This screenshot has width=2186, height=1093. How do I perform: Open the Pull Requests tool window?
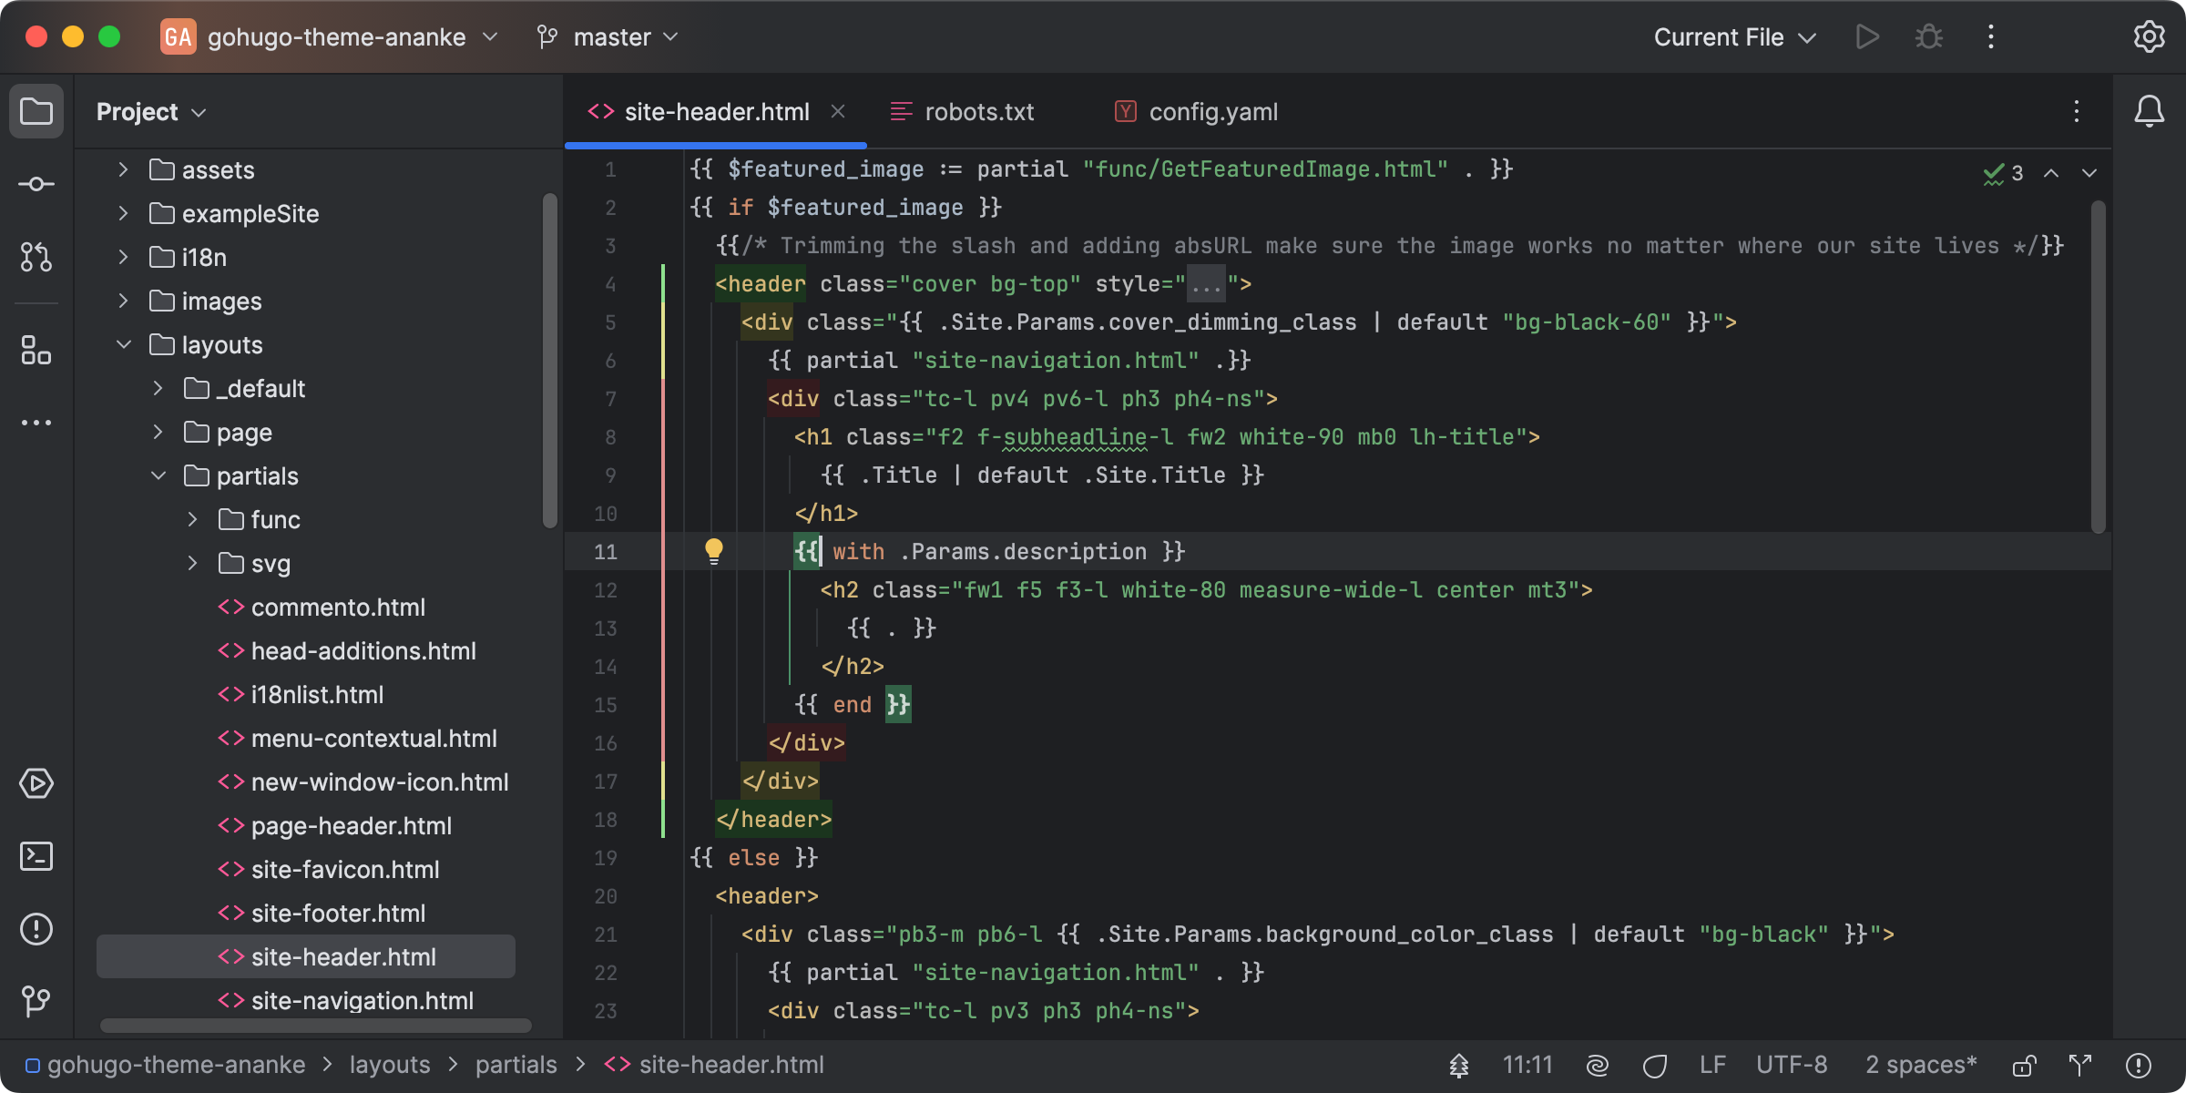coord(36,257)
